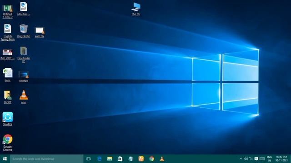This screenshot has width=291, height=163.
Task: Launch Google Chrome from the taskbar
Action: point(151,159)
